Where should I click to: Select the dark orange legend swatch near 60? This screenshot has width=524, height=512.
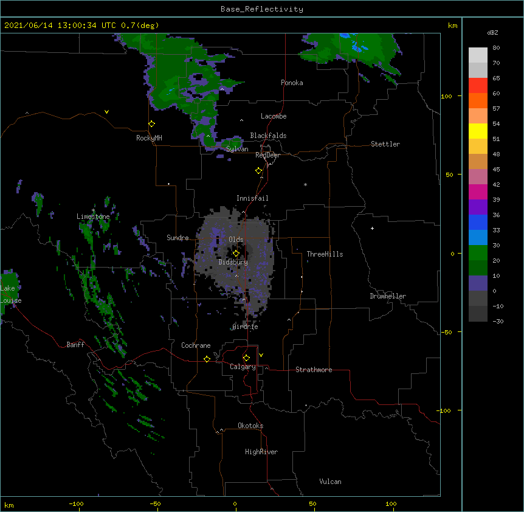pyautogui.click(x=478, y=100)
